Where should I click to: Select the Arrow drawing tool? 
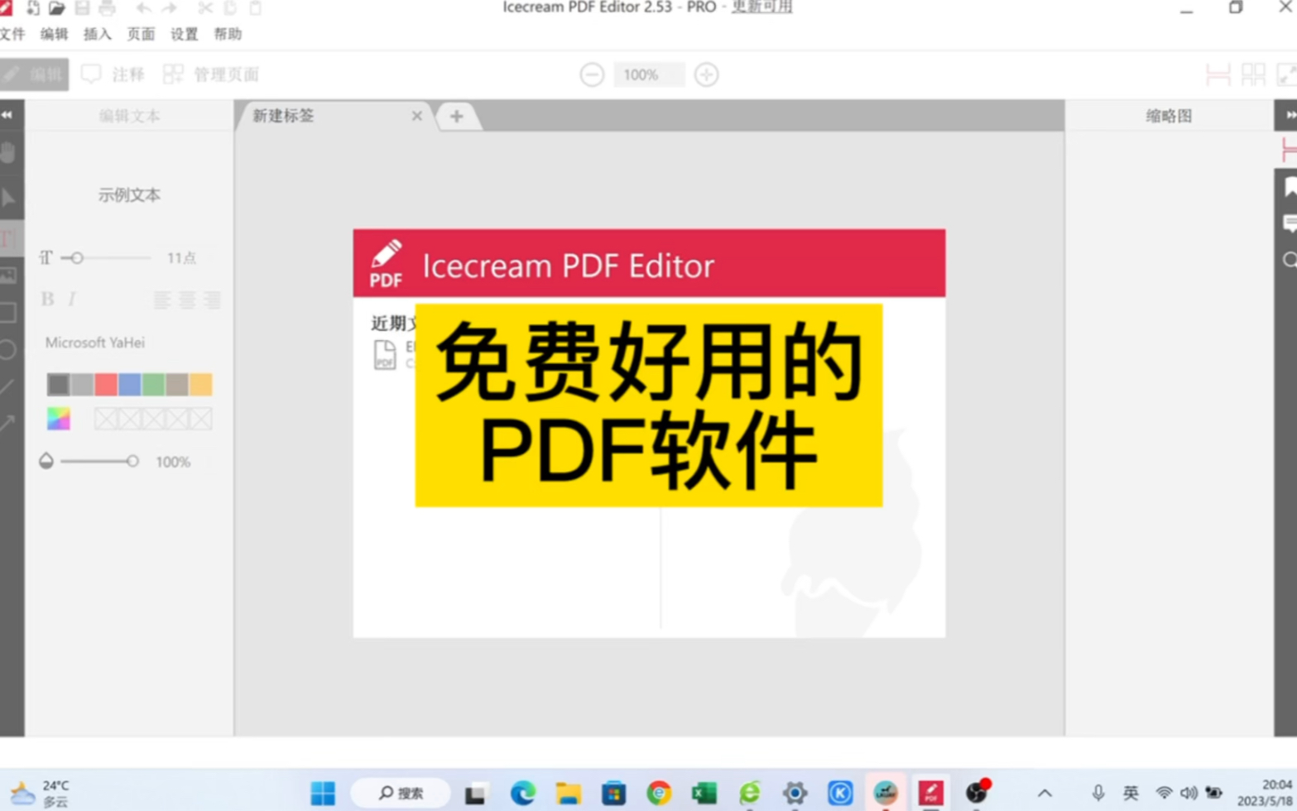click(8, 424)
